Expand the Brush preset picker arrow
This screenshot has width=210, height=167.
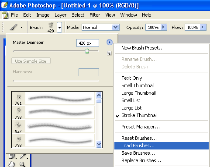pyautogui.click(x=59, y=27)
